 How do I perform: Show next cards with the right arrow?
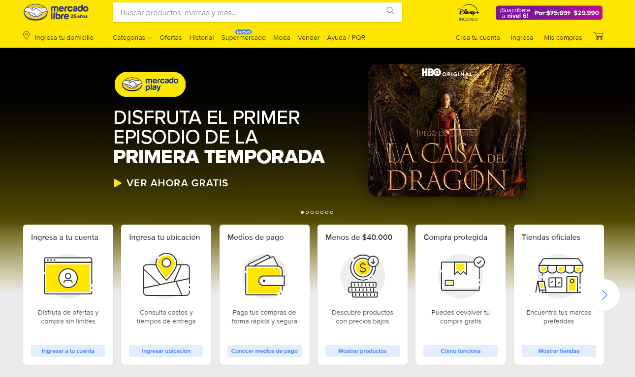pos(604,295)
